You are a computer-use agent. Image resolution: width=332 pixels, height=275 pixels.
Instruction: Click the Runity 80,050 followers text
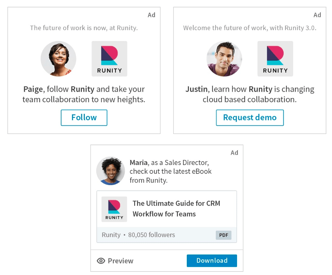(x=138, y=235)
